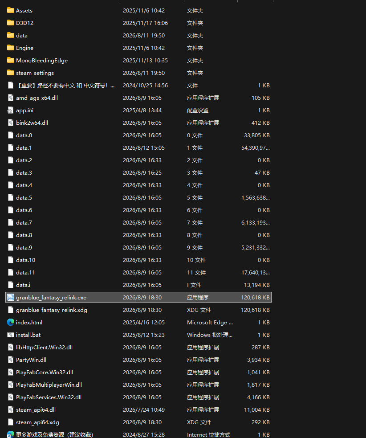Select the data.3 file name
366x438 pixels.
24,172
